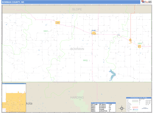Click the Rhame town marker
The width and height of the screenshot is (153, 113).
[58, 23]
